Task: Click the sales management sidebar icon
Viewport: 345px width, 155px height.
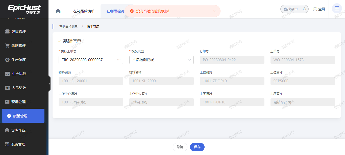Action: pyautogui.click(x=7, y=31)
